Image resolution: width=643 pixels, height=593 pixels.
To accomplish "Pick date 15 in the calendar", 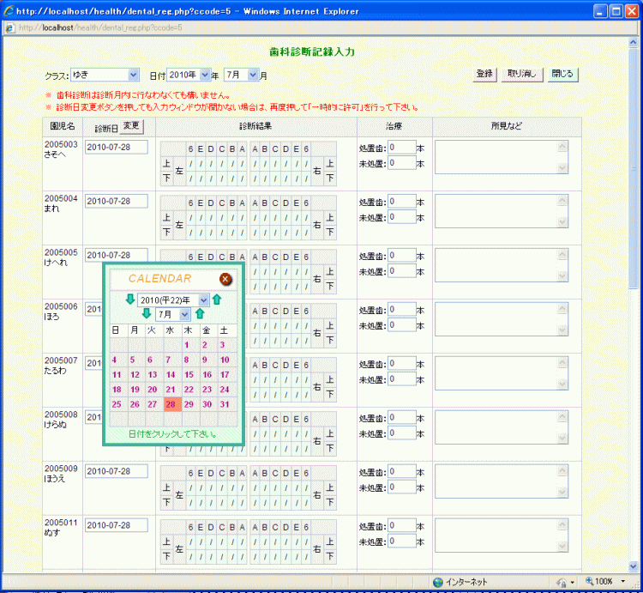I will 189,375.
